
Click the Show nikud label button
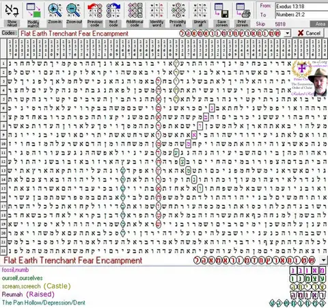click(12, 23)
